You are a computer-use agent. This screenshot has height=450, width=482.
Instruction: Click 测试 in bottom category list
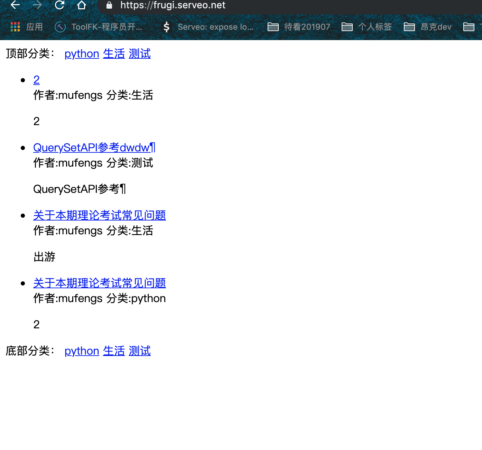[139, 351]
